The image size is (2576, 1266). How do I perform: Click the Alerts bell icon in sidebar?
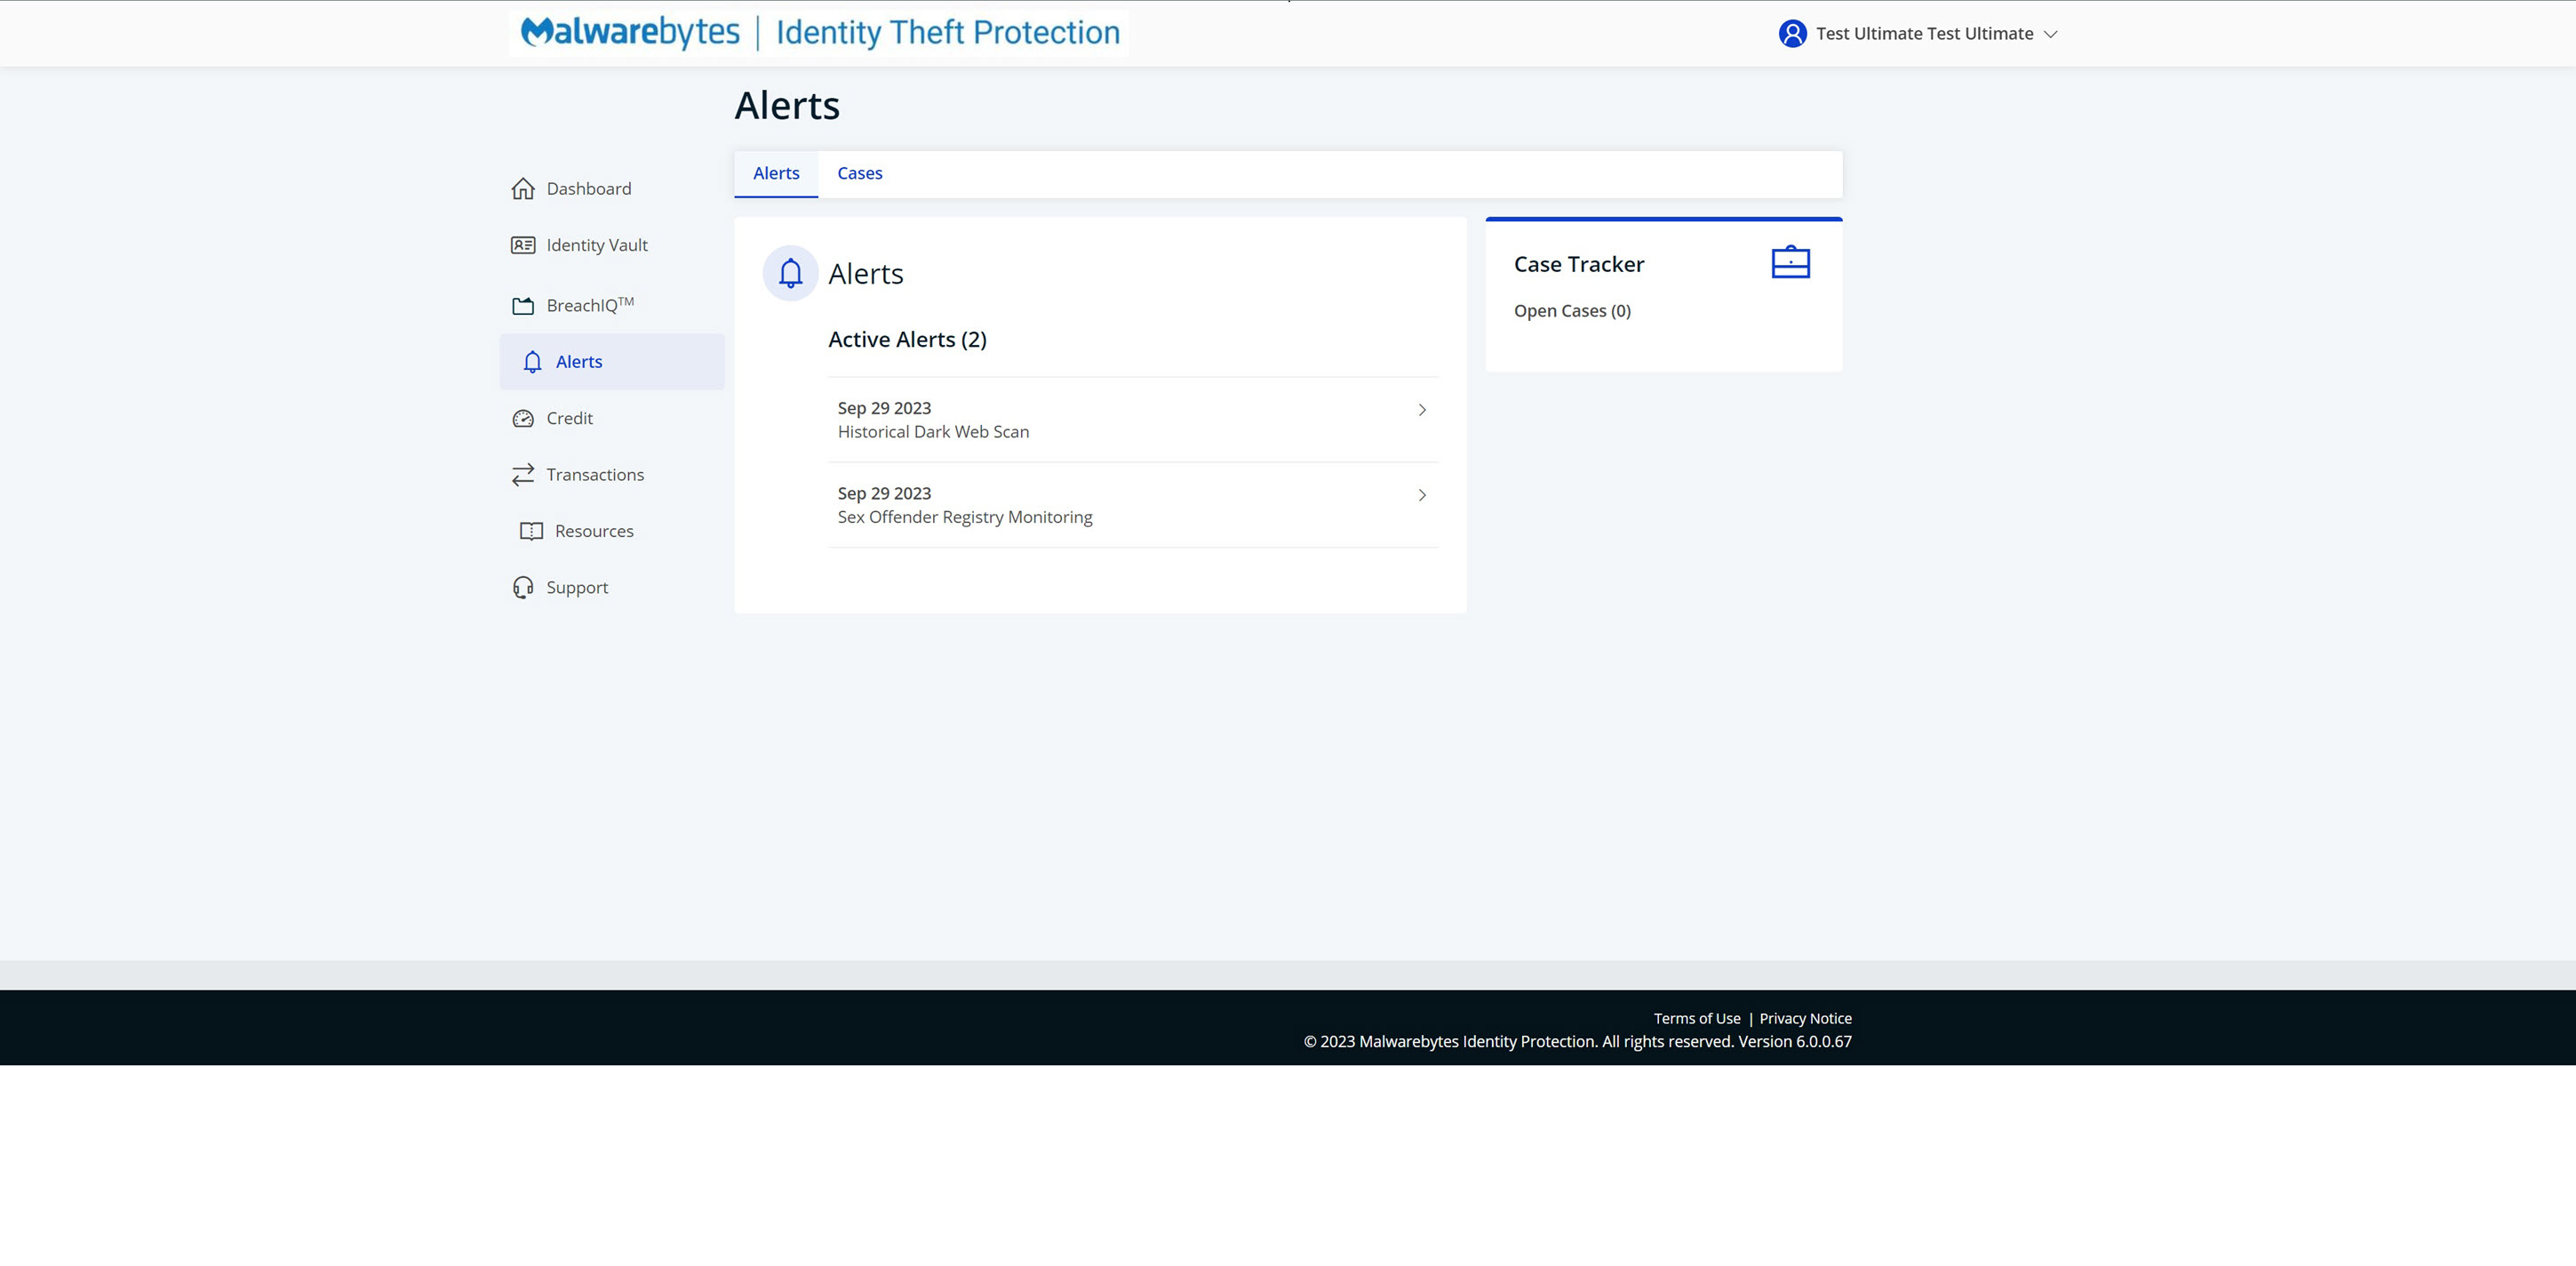click(532, 363)
